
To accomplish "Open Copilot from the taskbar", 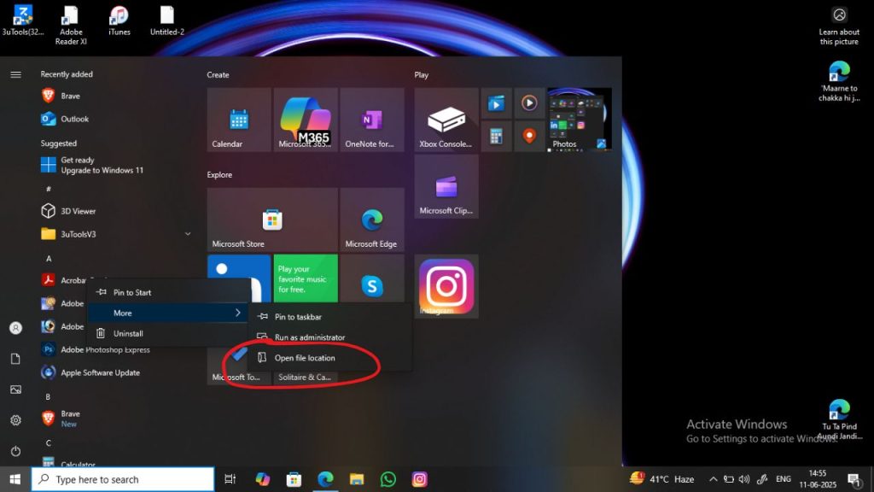I will (263, 479).
